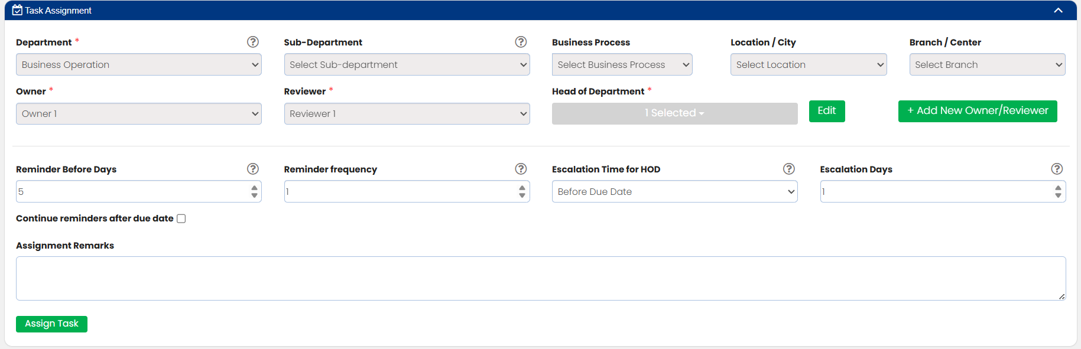
Task: Open the Select Sub-department dropdown
Action: (x=407, y=64)
